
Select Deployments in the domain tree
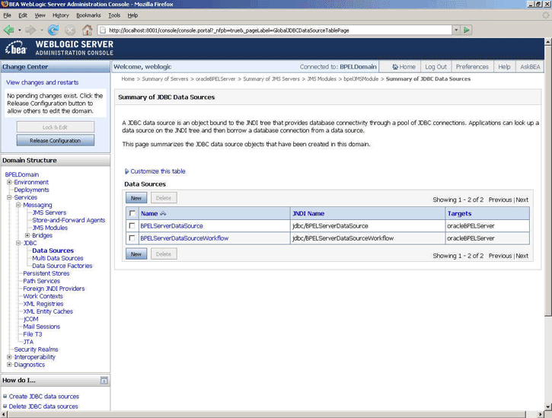coord(32,190)
